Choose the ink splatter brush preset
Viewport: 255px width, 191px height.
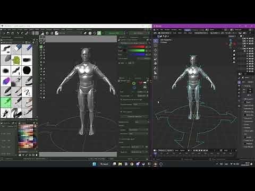click(x=5, y=113)
